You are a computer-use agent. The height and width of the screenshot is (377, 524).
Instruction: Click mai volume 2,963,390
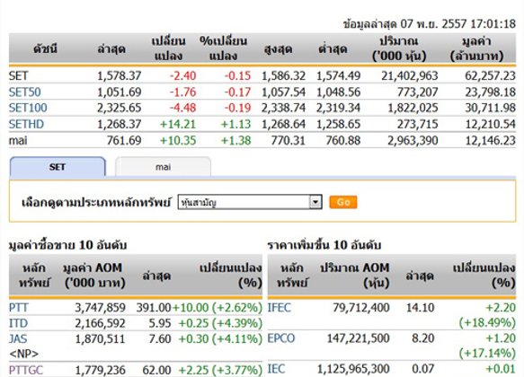coord(413,140)
